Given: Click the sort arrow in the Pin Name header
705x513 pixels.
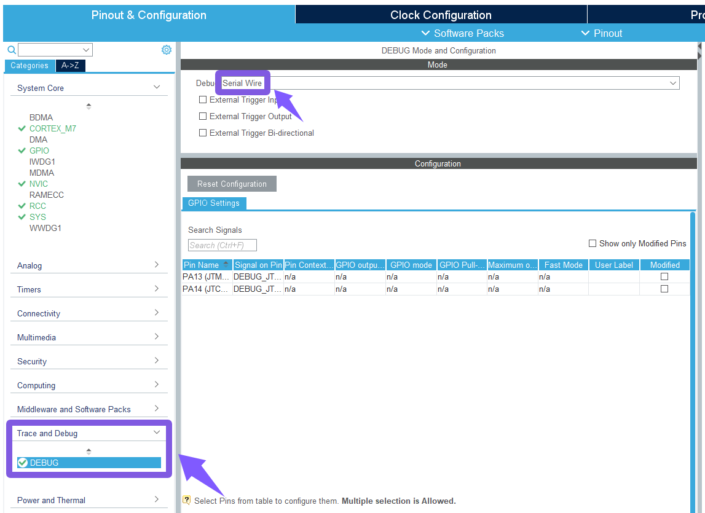Looking at the screenshot, I should (226, 264).
